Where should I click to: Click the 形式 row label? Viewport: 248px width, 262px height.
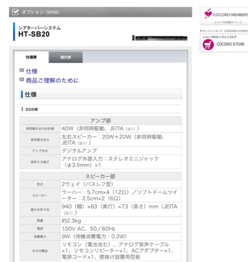pyautogui.click(x=40, y=184)
